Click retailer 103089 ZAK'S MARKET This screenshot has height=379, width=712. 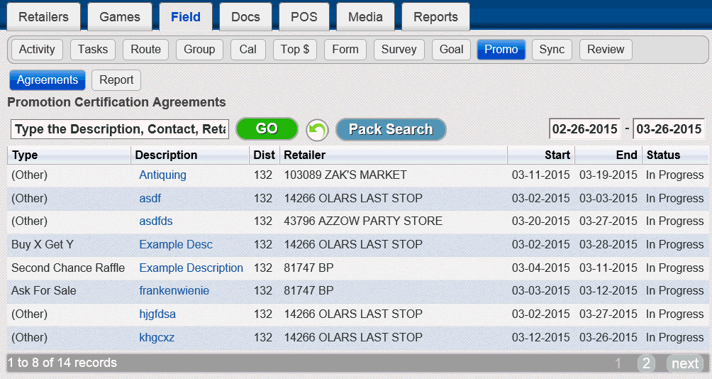pyautogui.click(x=345, y=175)
